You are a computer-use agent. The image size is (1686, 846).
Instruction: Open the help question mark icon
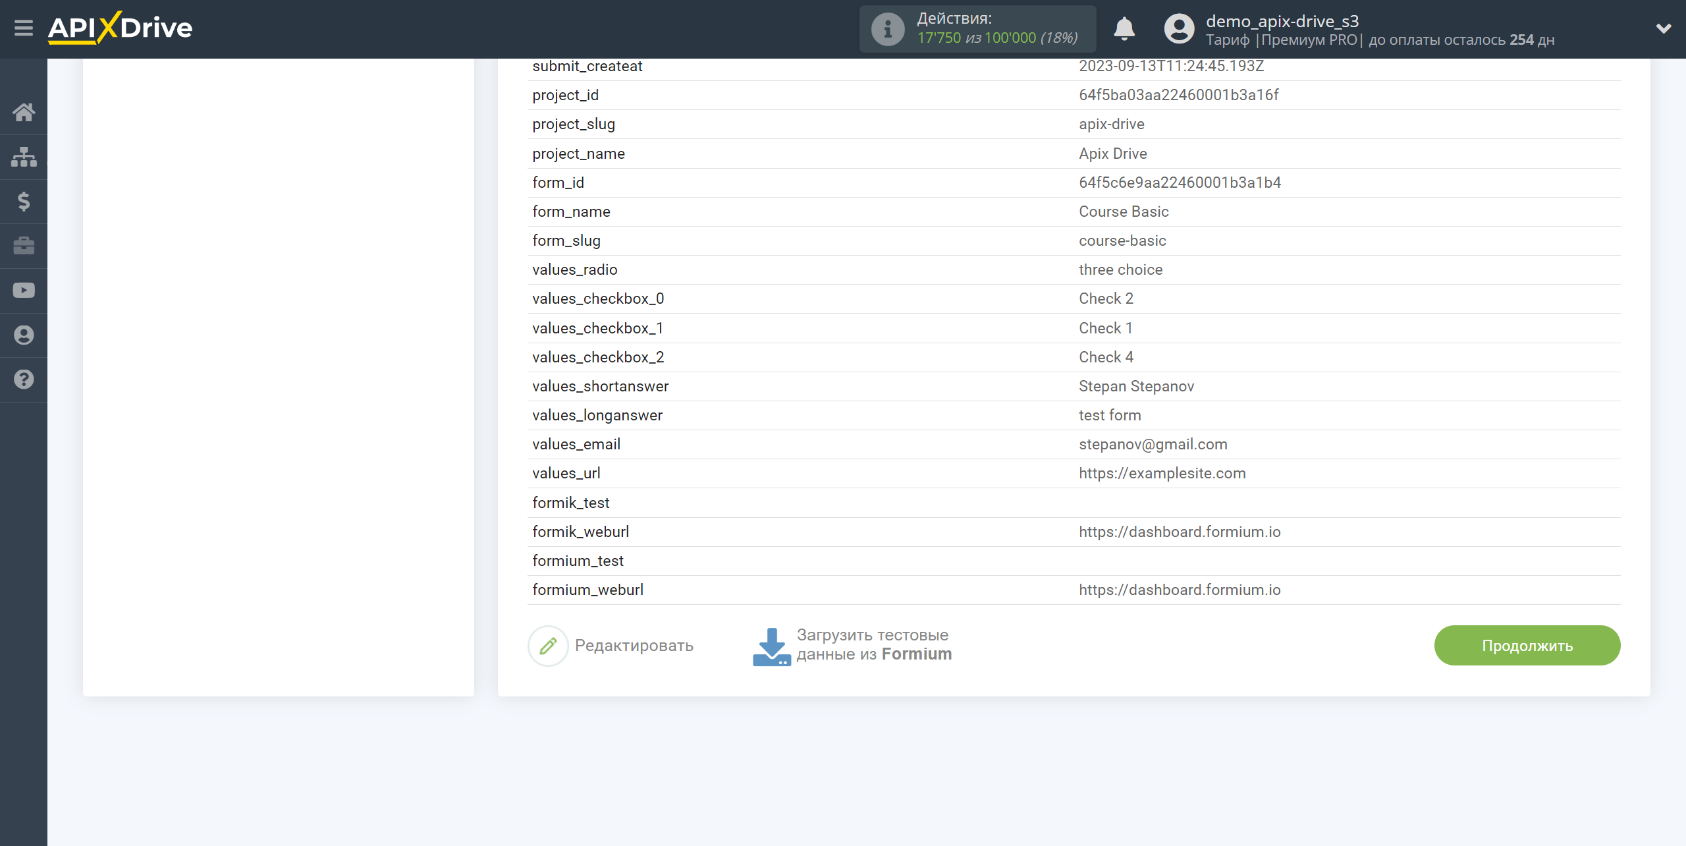(x=24, y=380)
